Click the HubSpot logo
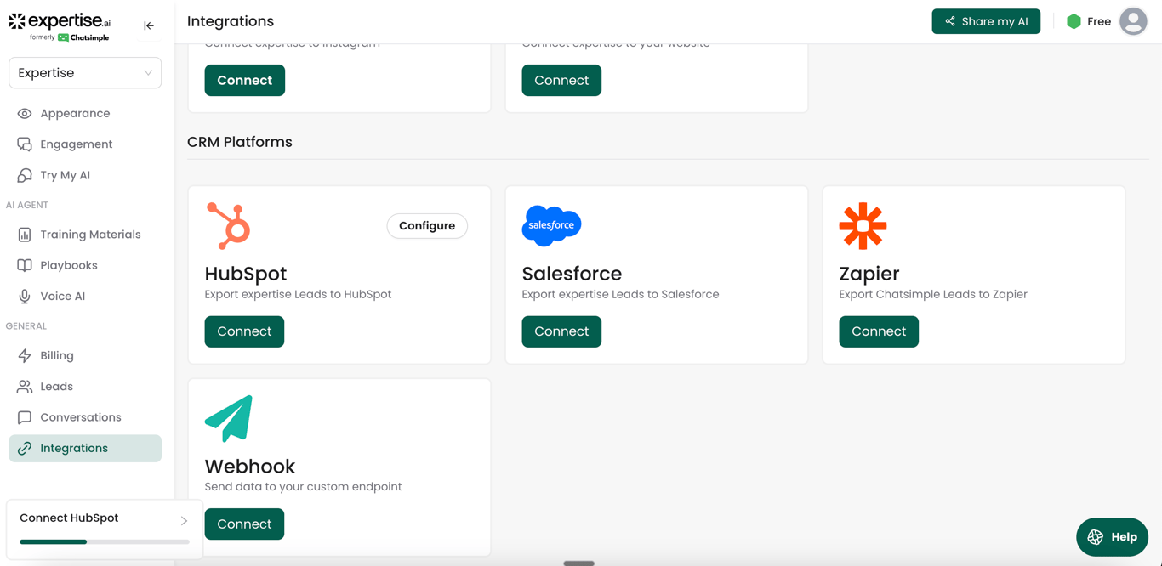The image size is (1162, 566). [x=229, y=226]
